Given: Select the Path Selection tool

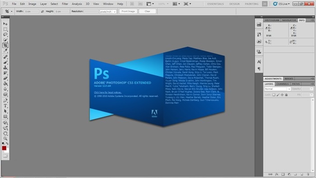Looking at the screenshot, I should (x=5, y=111).
